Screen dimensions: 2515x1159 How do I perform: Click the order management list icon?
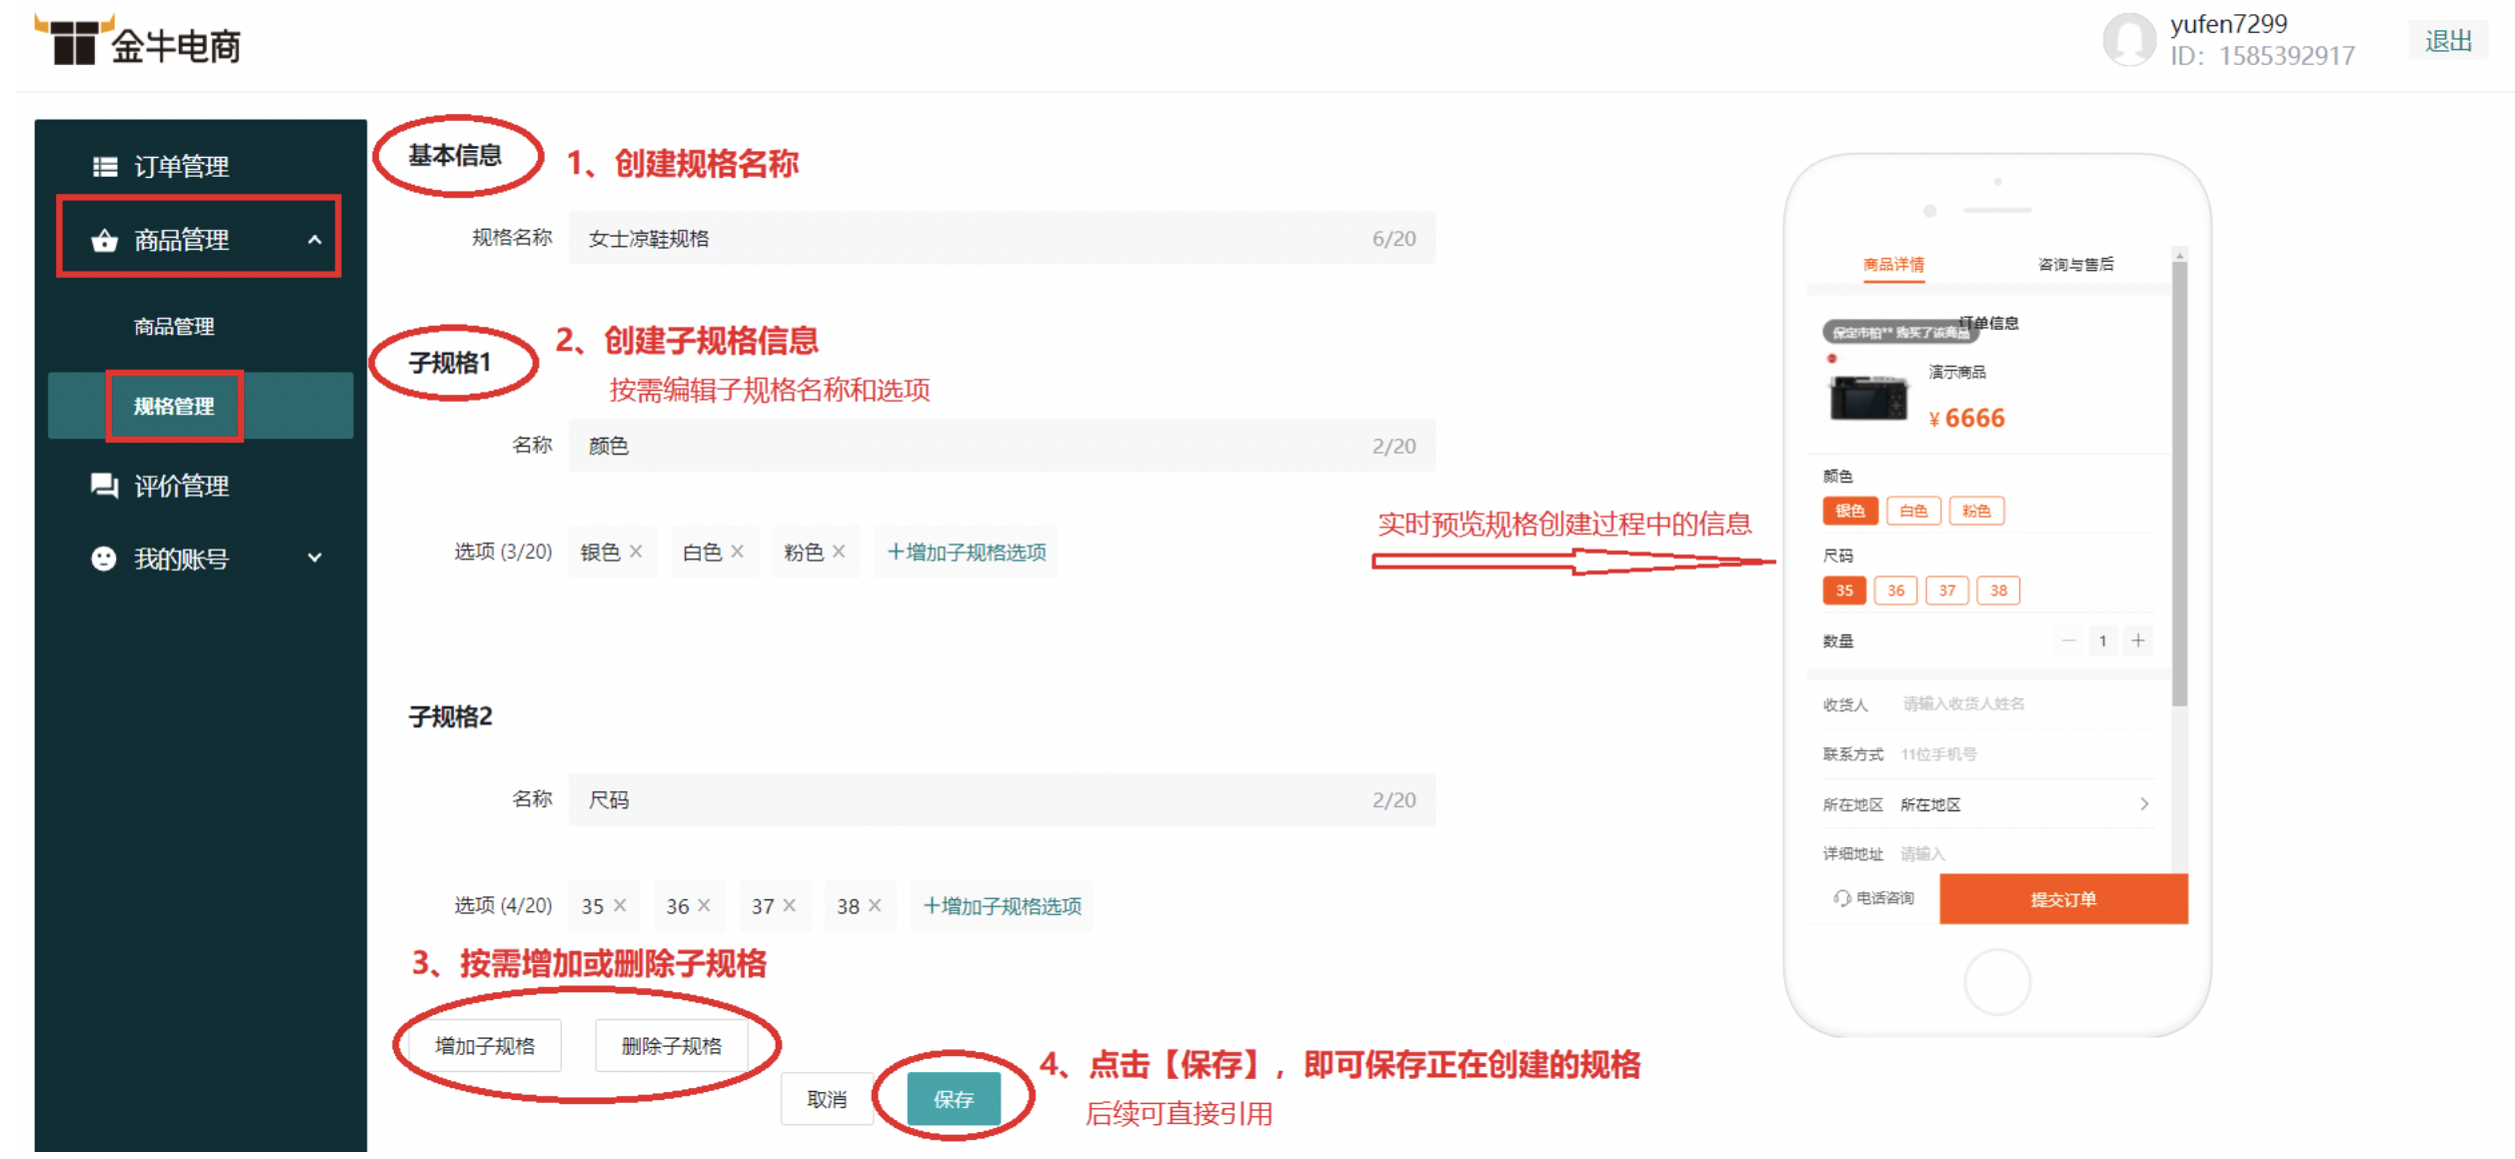tap(105, 167)
